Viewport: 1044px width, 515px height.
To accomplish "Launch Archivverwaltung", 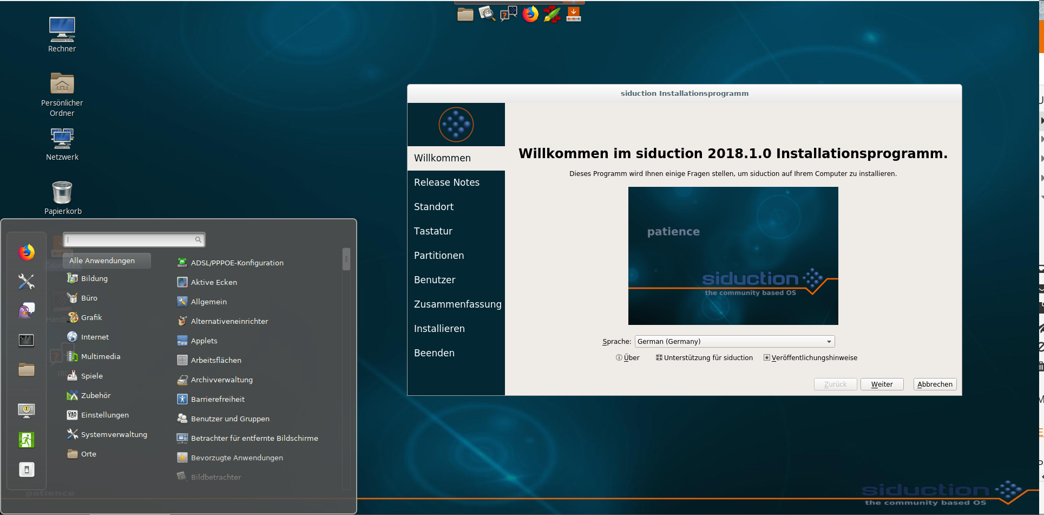I will click(x=215, y=380).
